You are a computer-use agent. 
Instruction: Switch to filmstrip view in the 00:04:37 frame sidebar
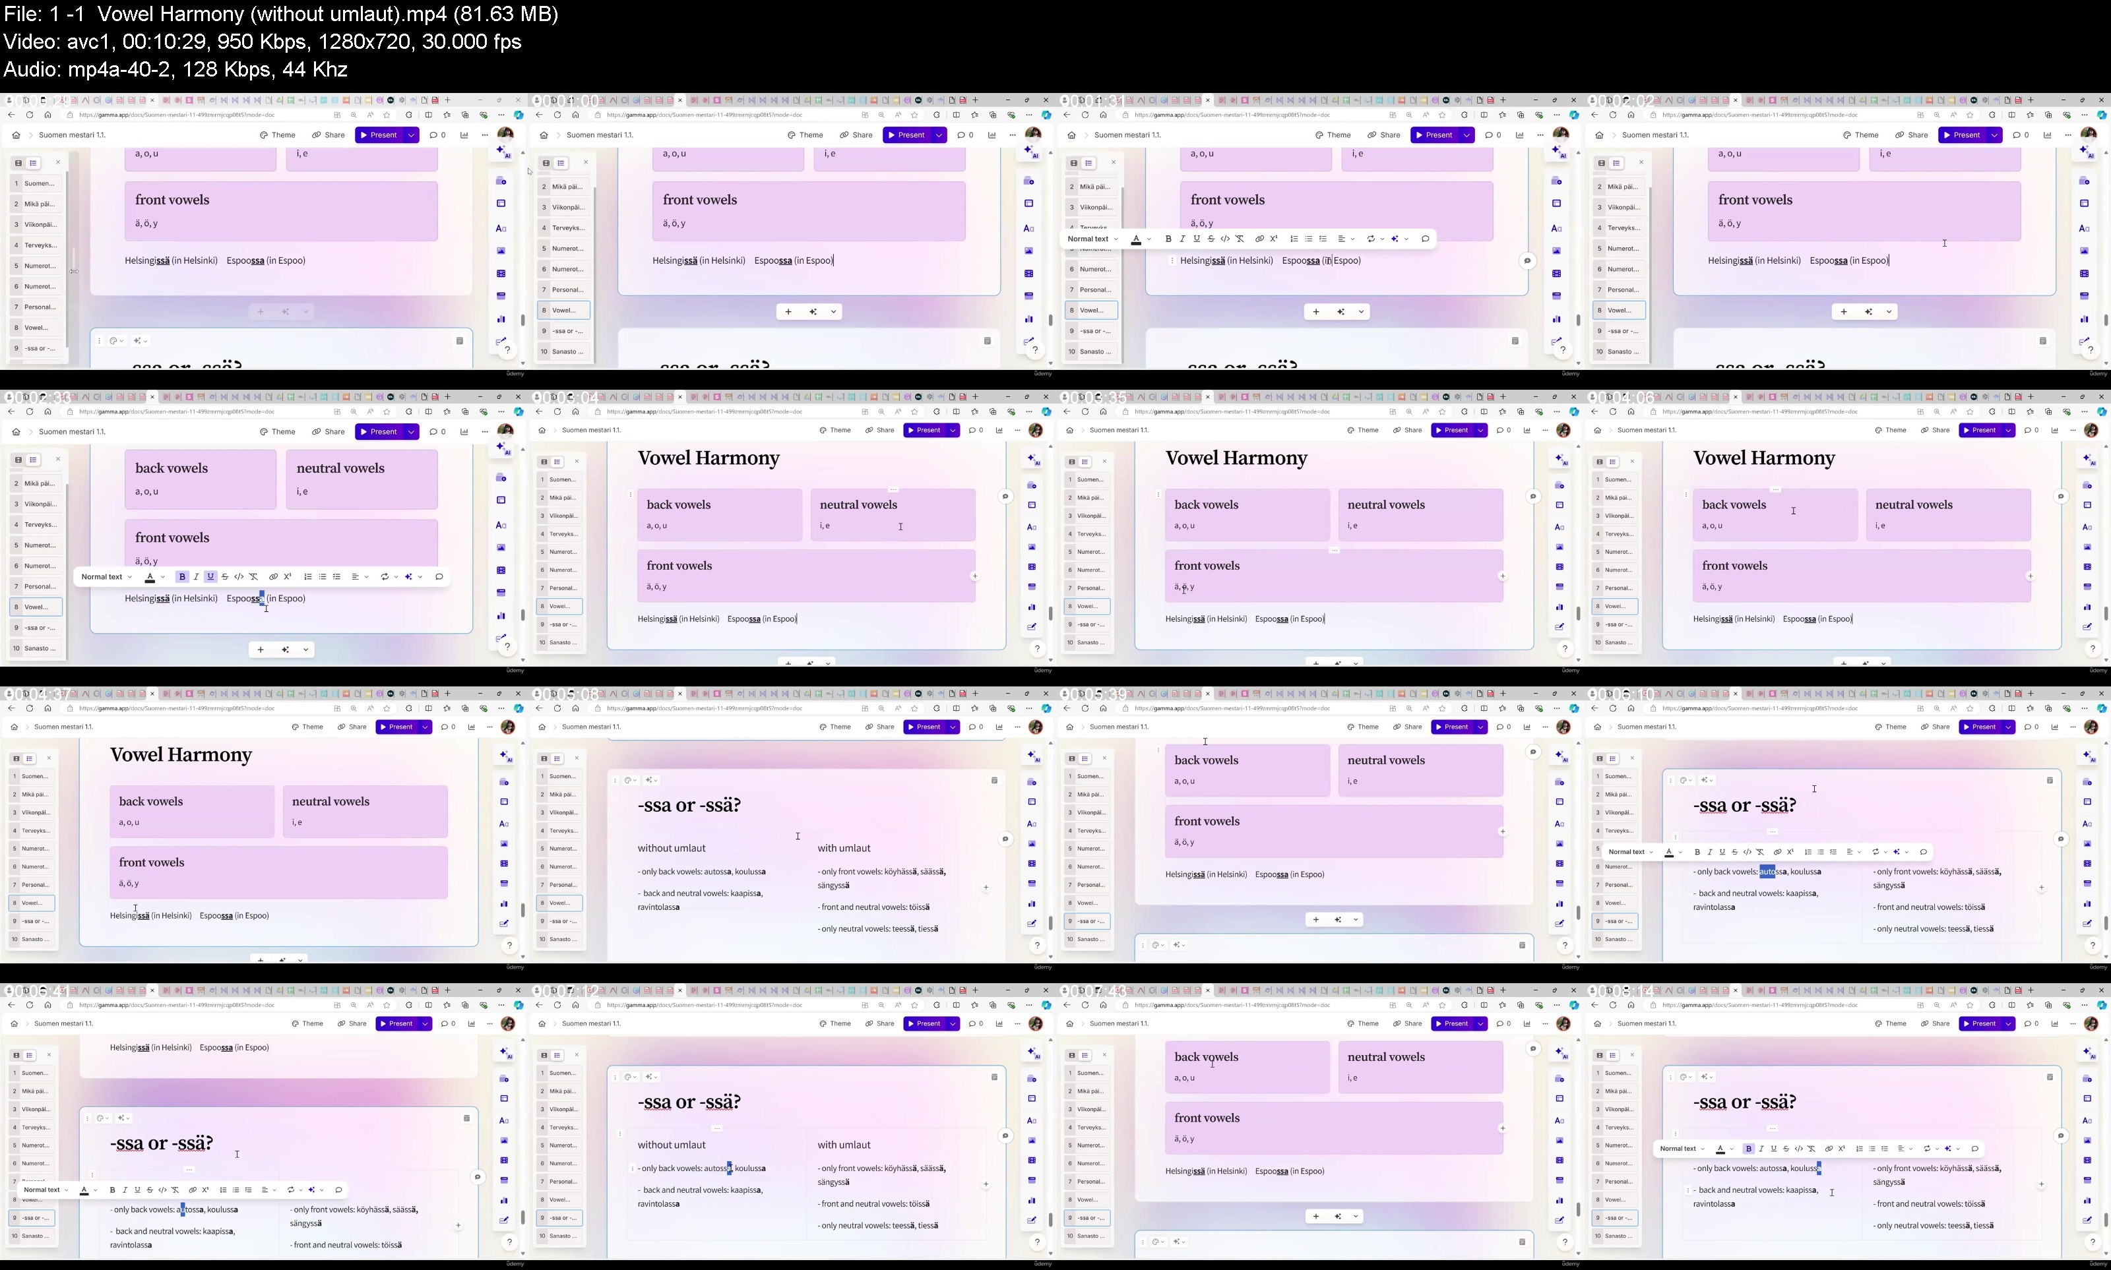click(x=16, y=759)
